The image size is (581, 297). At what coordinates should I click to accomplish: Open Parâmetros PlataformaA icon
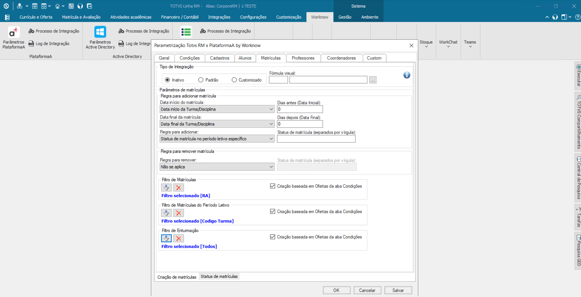click(x=14, y=32)
